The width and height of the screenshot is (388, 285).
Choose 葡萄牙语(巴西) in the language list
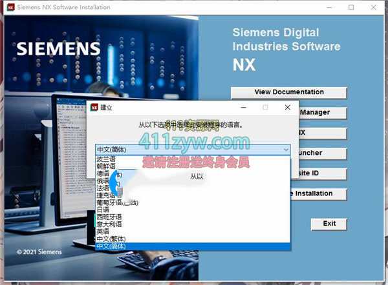point(118,202)
